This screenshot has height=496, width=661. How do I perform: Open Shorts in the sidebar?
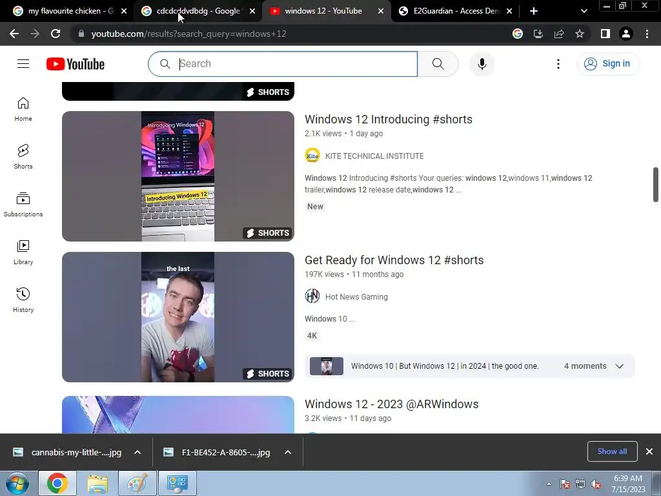(23, 157)
